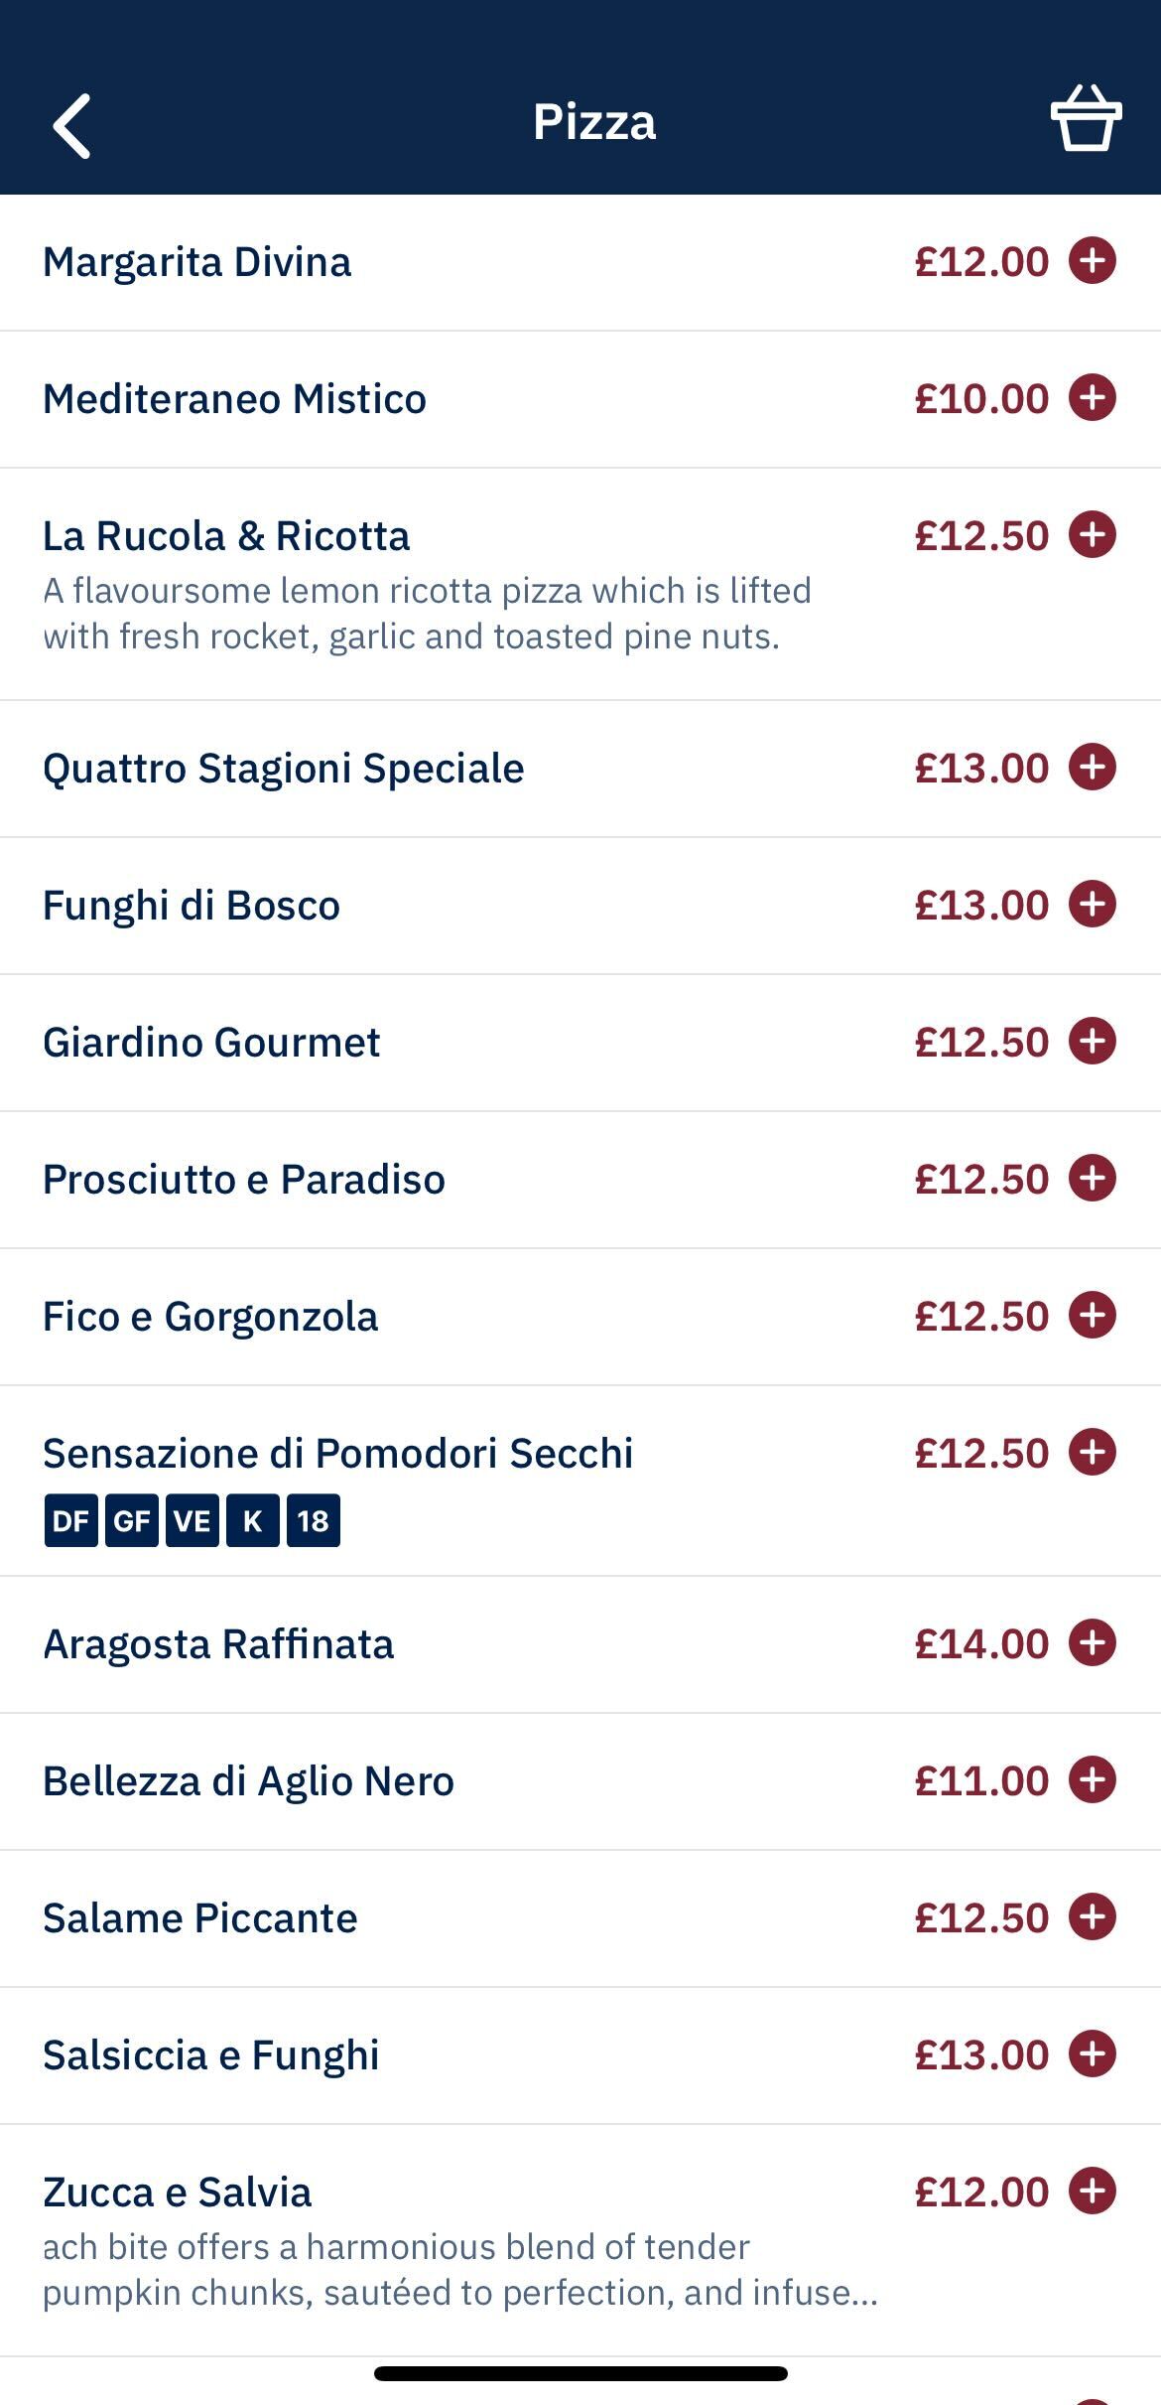Image resolution: width=1161 pixels, height=2405 pixels.
Task: Tap the back arrow in the header
Action: click(x=72, y=125)
